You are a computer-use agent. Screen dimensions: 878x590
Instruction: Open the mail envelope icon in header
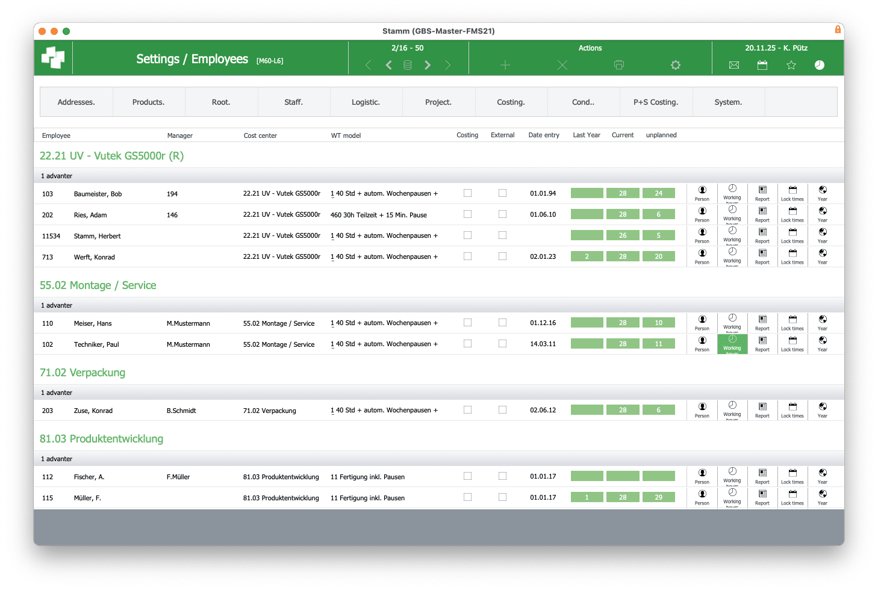pos(733,65)
